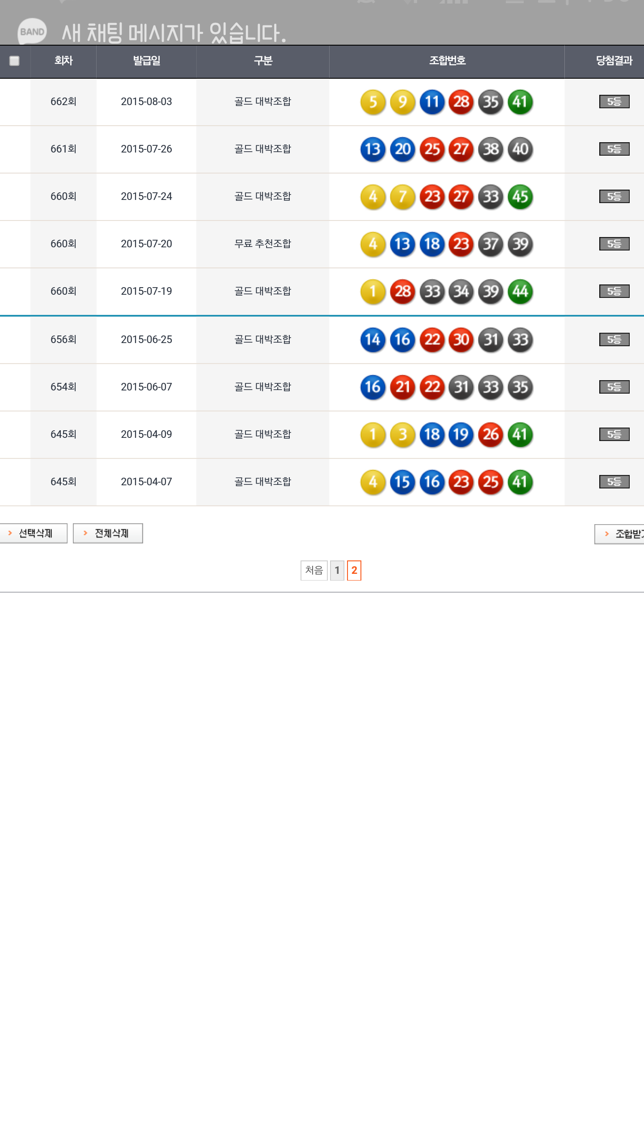Click green ball 45 in 2015-07-24 row
Image resolution: width=644 pixels, height=1145 pixels.
[x=520, y=197]
